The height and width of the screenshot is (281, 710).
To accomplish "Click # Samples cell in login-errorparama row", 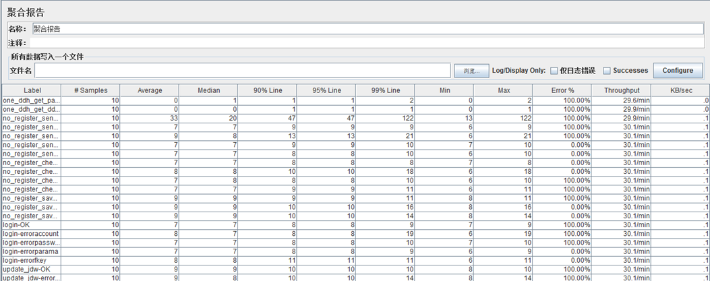I will pyautogui.click(x=90, y=251).
